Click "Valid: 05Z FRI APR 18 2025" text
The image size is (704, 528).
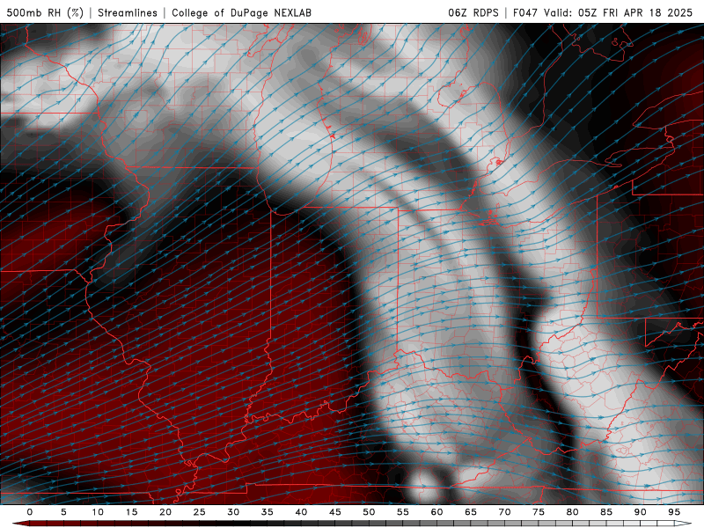619,12
